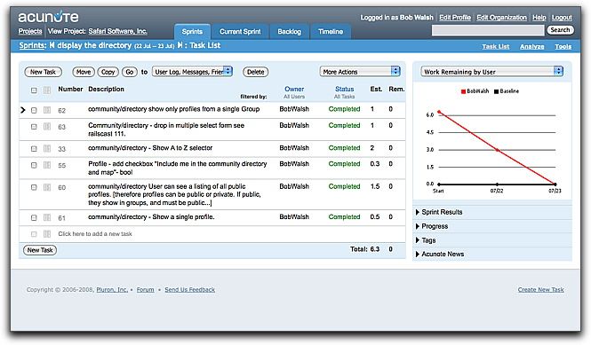Image resolution: width=591 pixels, height=345 pixels.
Task: Open the Analyze menu
Action: tap(531, 47)
